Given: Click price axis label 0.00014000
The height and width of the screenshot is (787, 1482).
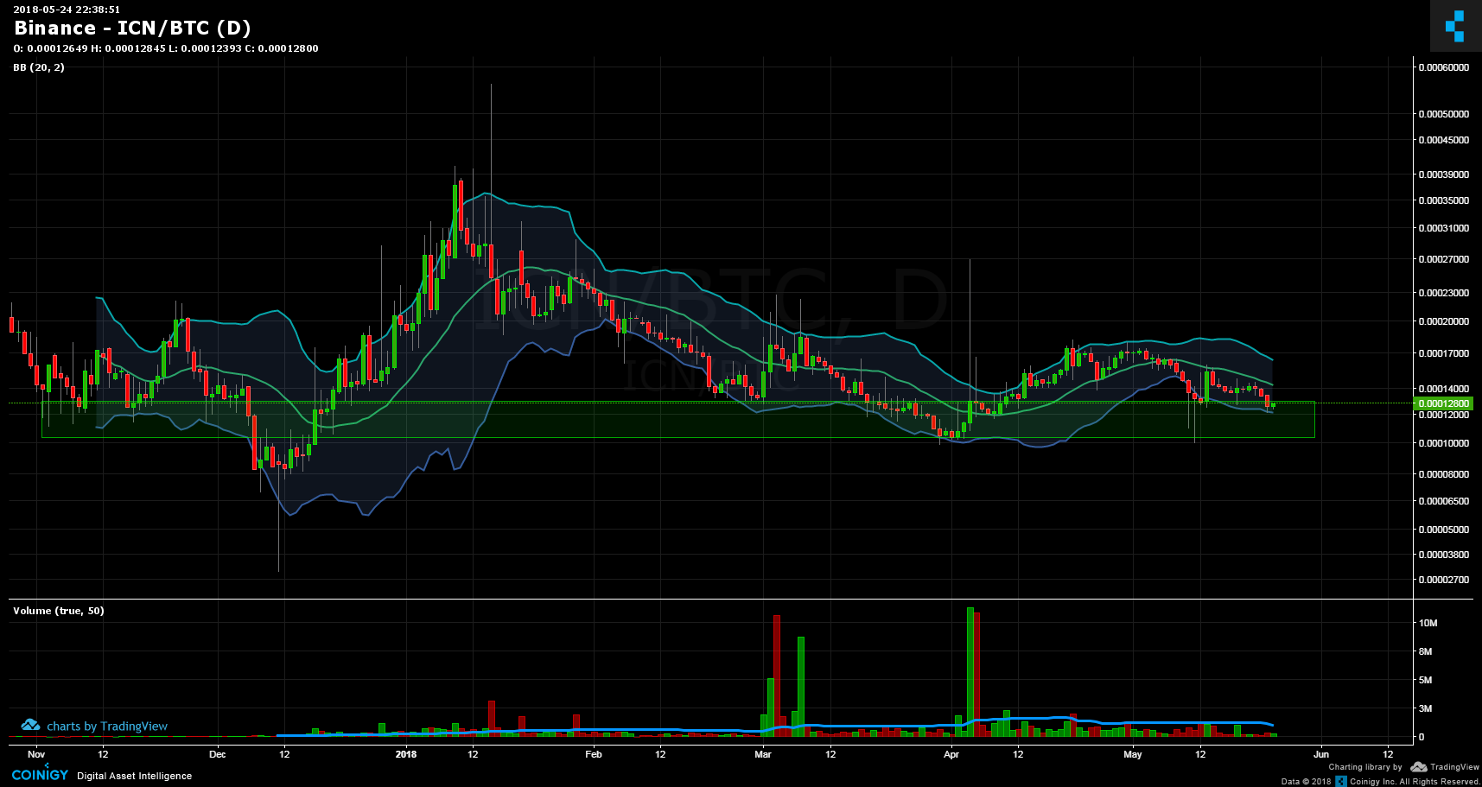Looking at the screenshot, I should click(1443, 389).
